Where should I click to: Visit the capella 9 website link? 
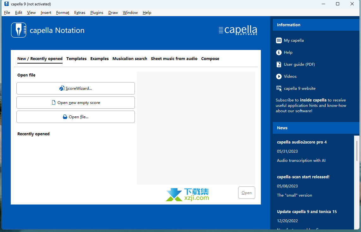click(x=300, y=89)
